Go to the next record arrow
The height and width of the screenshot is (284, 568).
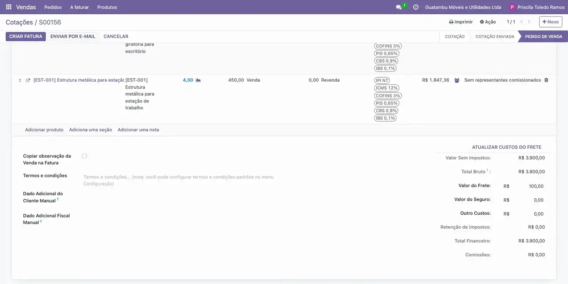point(529,22)
